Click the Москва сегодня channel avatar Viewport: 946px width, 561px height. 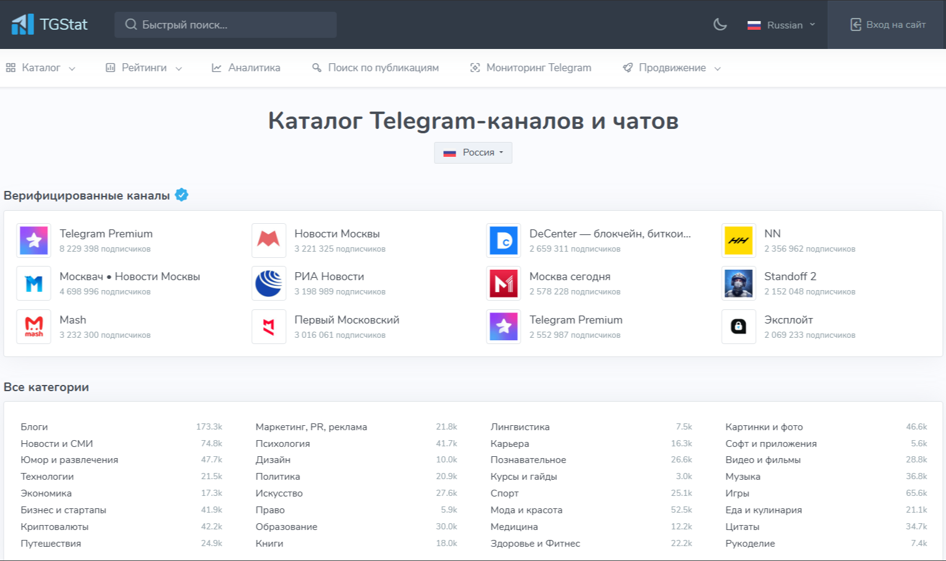[503, 283]
